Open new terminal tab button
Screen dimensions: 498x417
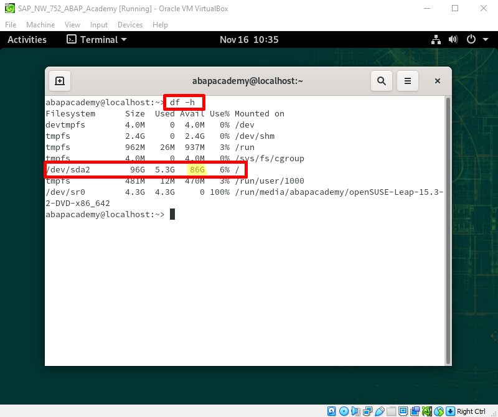pos(60,81)
